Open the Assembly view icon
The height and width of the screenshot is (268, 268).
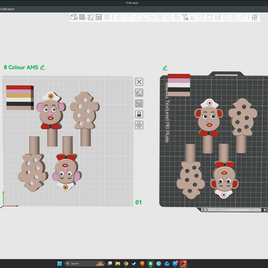[x=255, y=17]
